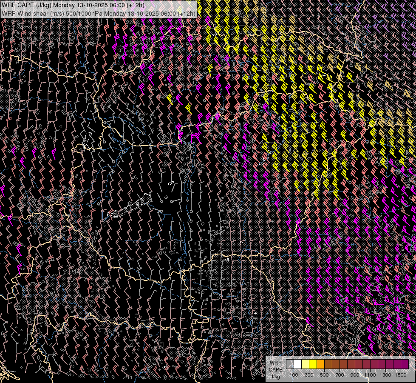Screen dimensions: 416x383
Task: Click the 100 label on the legend
Action: coord(294,375)
